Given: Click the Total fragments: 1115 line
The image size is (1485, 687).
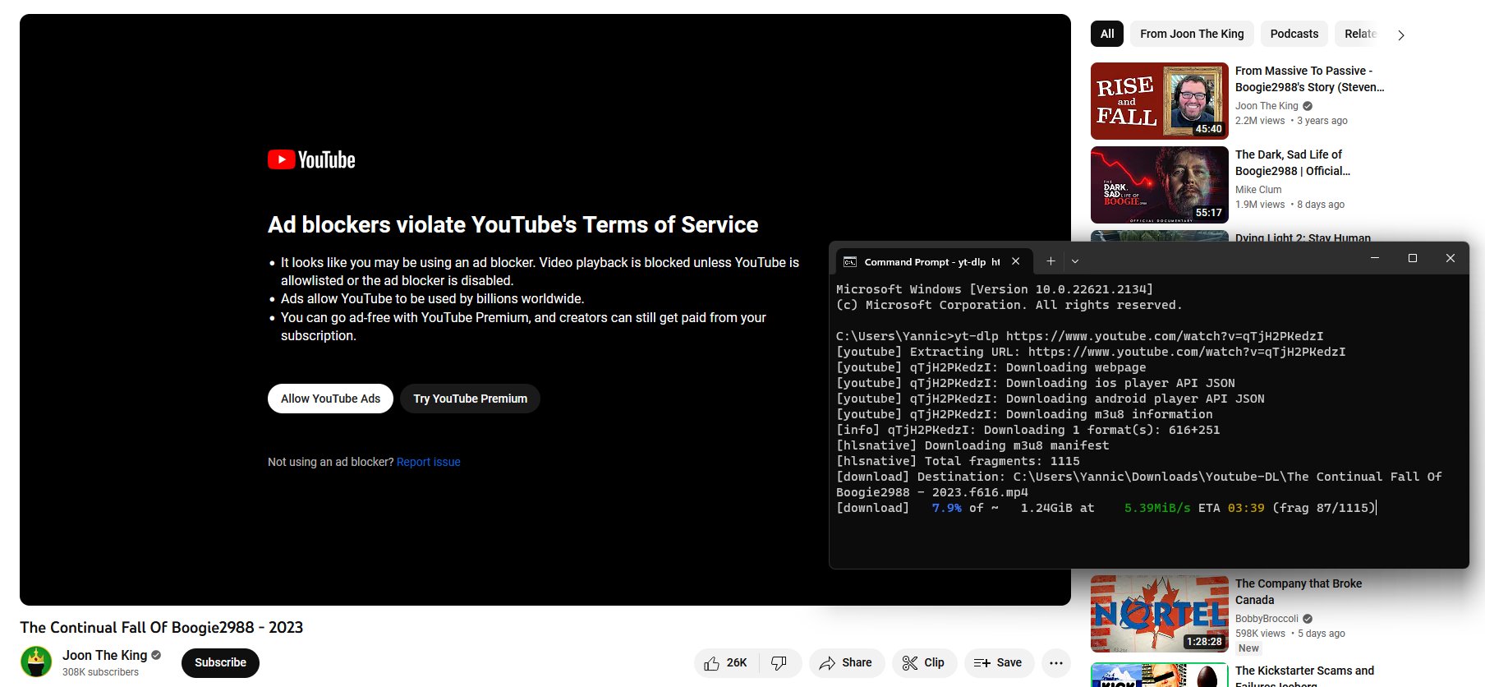Looking at the screenshot, I should (x=958, y=461).
